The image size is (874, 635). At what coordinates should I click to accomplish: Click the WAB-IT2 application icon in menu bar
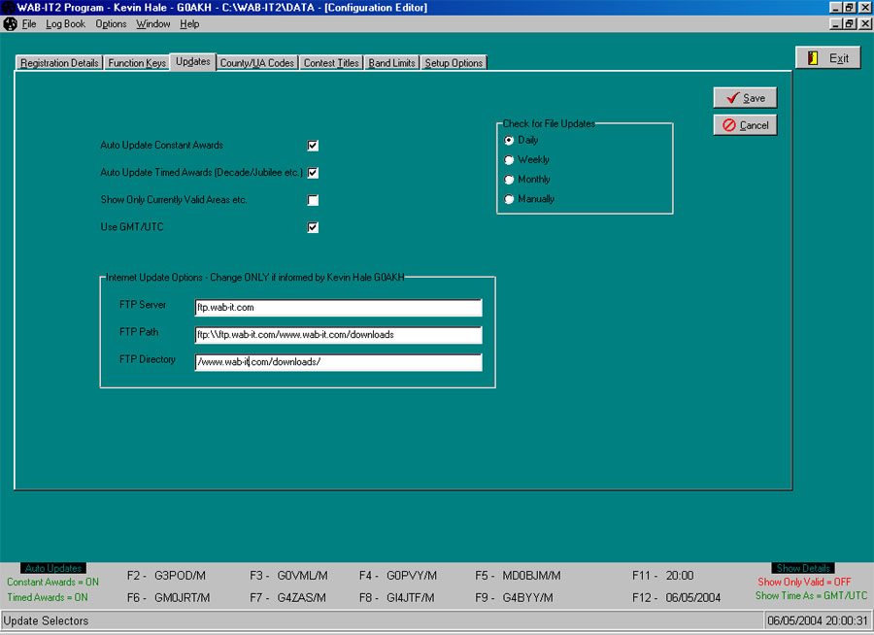tap(9, 23)
